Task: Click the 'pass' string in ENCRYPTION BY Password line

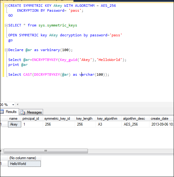Action: pos(75,10)
